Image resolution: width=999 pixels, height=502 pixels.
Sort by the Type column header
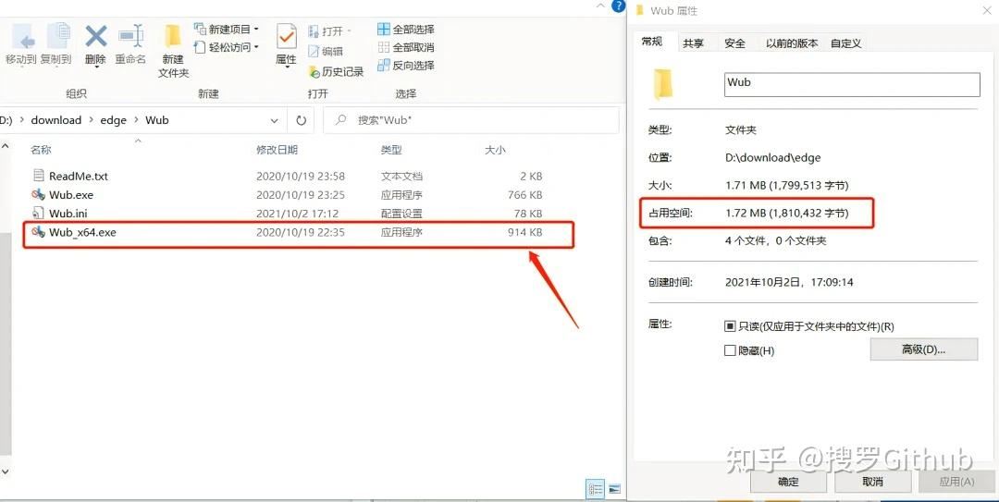(391, 150)
